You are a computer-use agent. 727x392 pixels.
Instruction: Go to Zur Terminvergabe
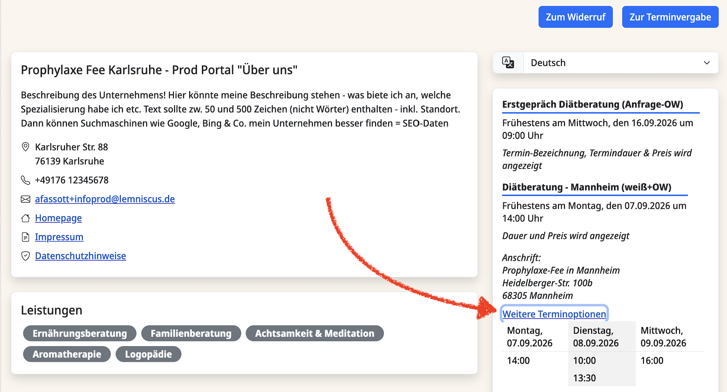(670, 17)
